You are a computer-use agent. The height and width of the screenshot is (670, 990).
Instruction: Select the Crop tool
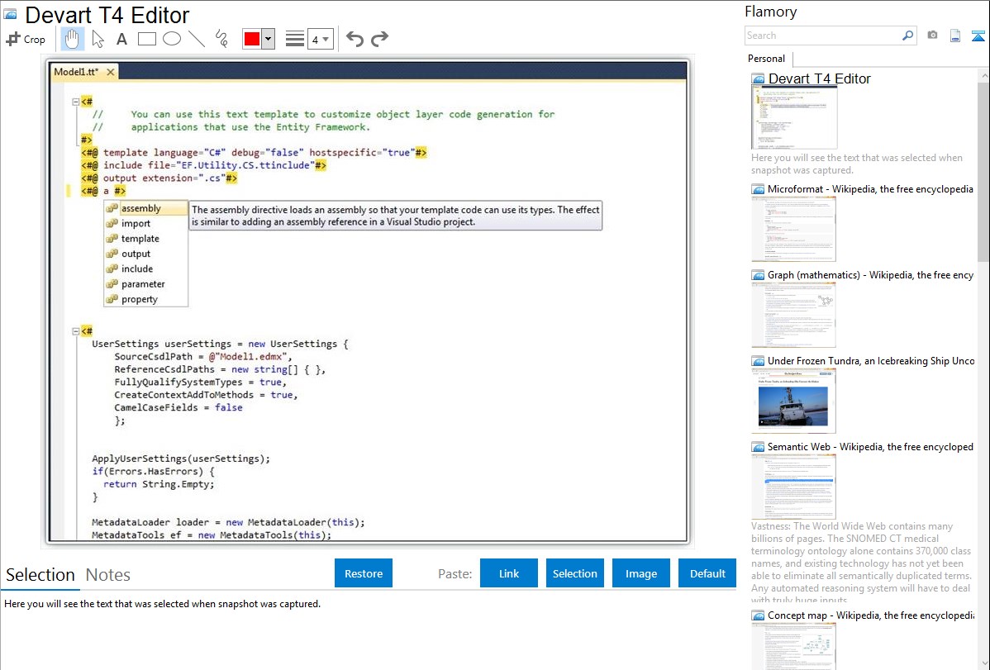(26, 39)
